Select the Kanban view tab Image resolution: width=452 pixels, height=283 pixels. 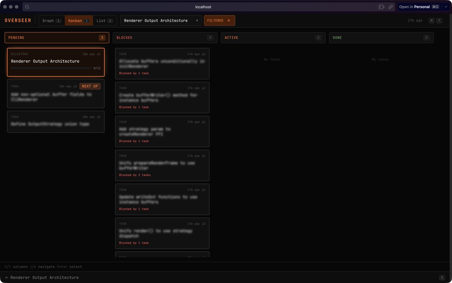click(79, 21)
